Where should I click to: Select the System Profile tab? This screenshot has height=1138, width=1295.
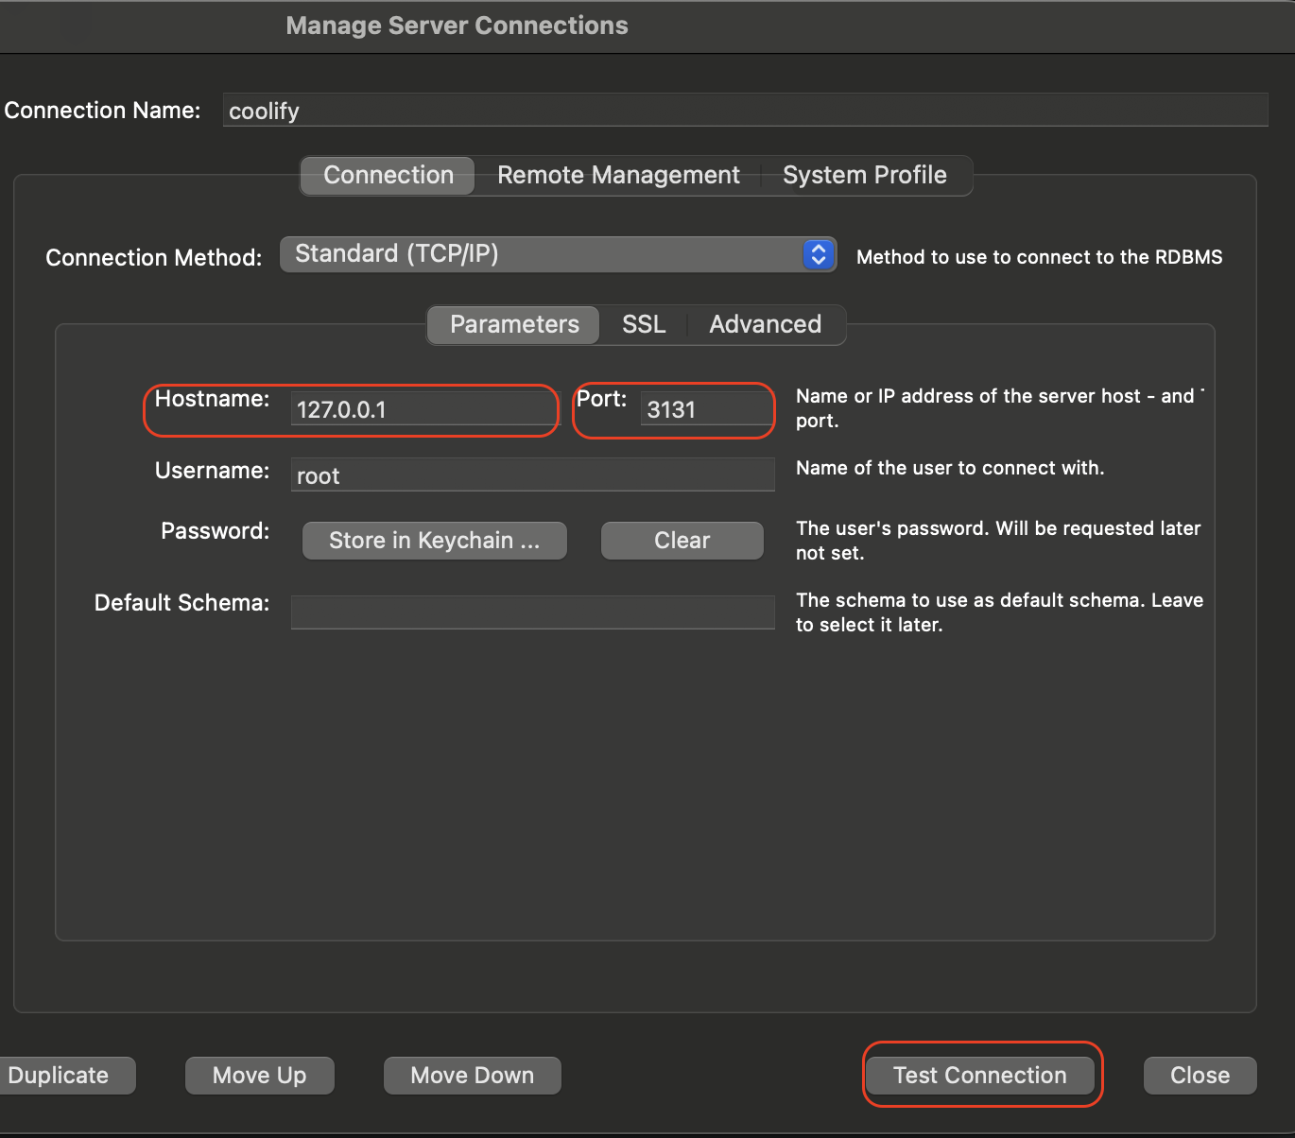864,176
